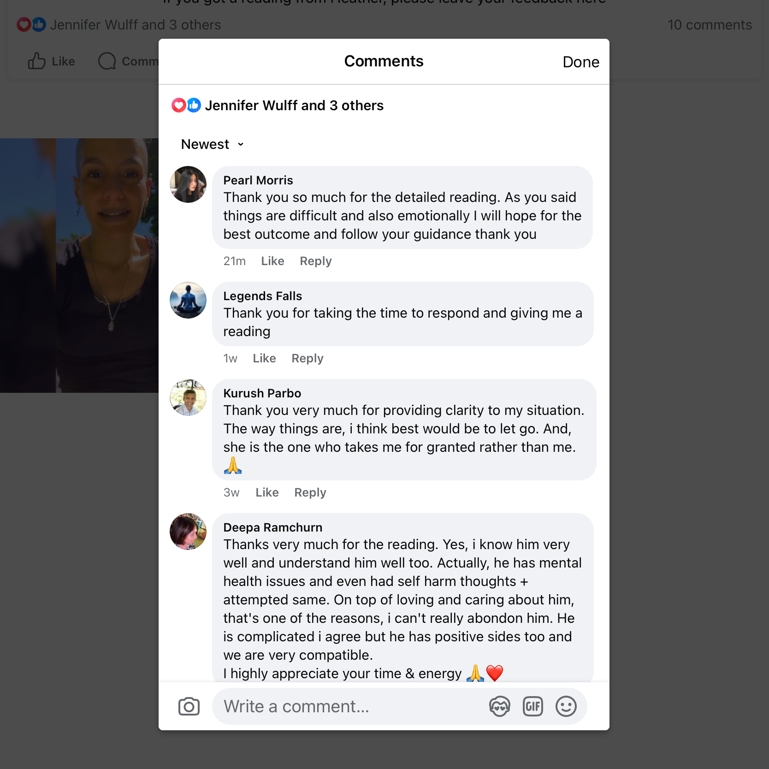Image resolution: width=769 pixels, height=769 pixels.
Task: Click the camera icon to attach photo
Action: (x=189, y=706)
